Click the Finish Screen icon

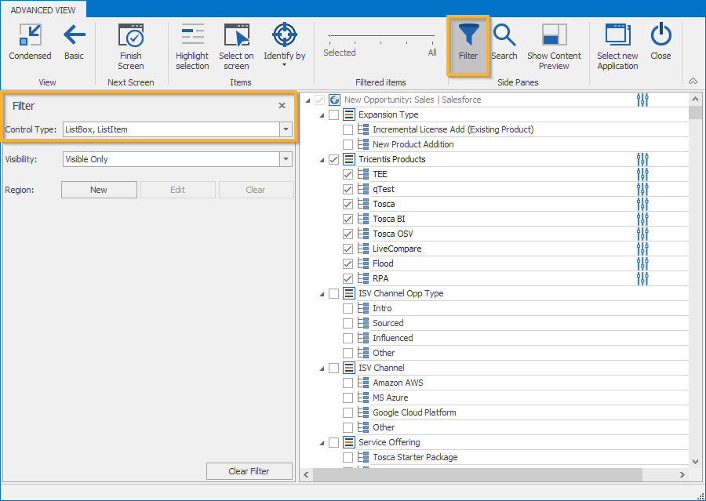130,36
